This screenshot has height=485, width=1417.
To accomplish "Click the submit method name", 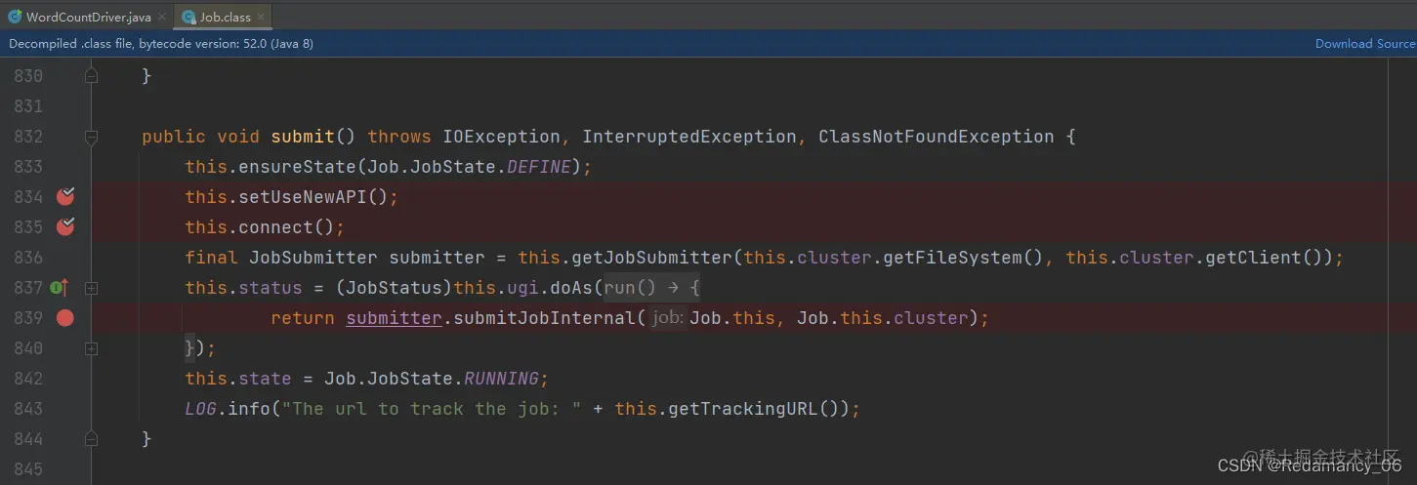I will [303, 137].
